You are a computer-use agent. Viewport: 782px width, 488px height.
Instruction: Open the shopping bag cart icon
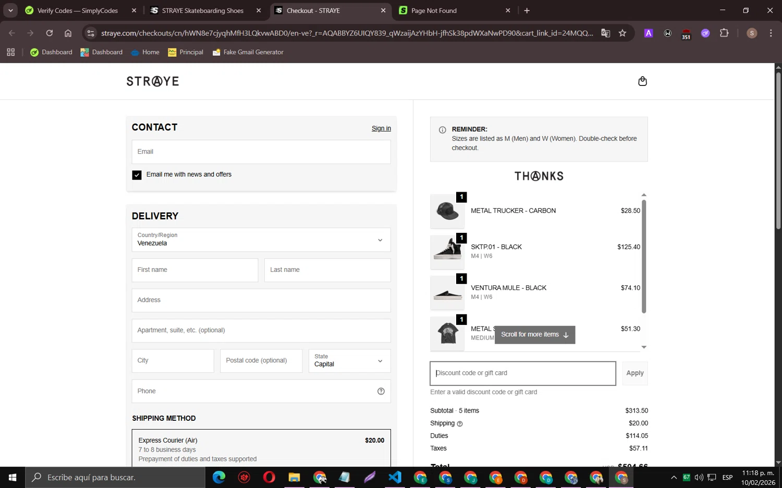(642, 81)
